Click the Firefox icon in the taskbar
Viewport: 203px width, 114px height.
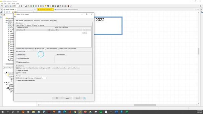tap(85, 112)
